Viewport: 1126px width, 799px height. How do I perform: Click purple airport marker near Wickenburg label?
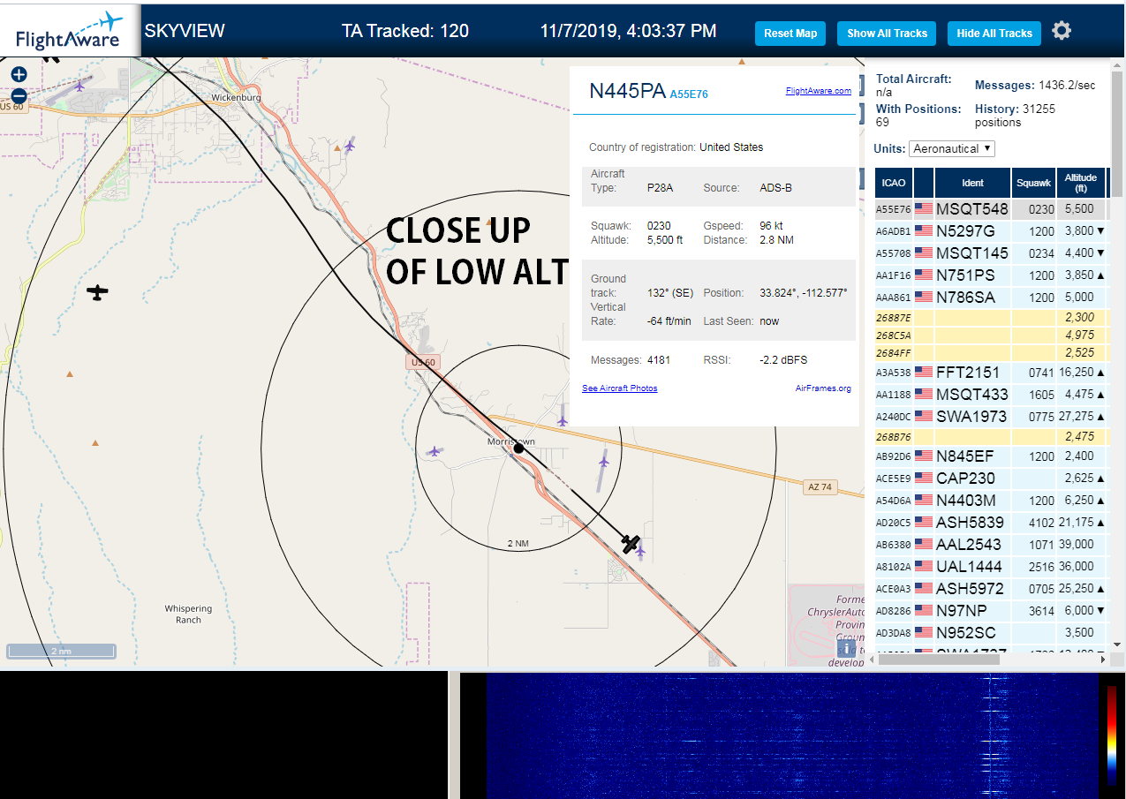pos(351,145)
